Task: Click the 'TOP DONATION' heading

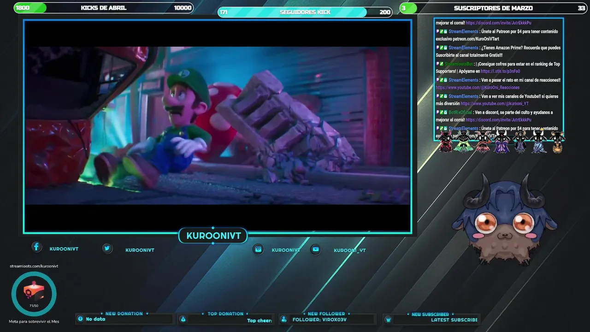Action: click(x=225, y=314)
